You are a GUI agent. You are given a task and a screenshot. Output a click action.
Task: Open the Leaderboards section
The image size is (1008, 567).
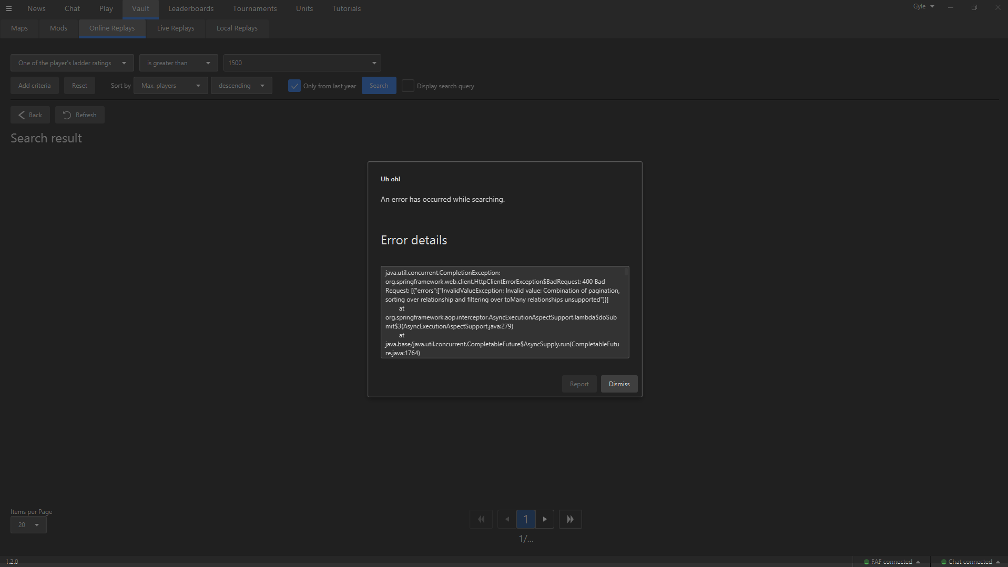[190, 8]
